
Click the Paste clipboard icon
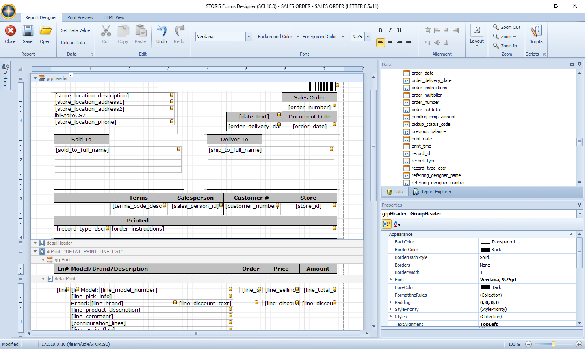141,31
